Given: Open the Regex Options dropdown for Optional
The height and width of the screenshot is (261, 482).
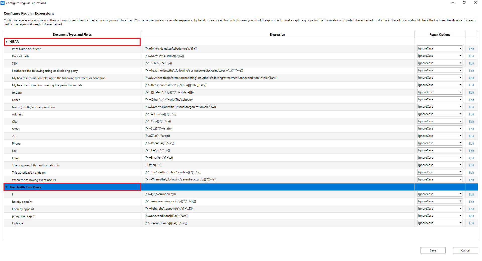Looking at the screenshot, I should click(x=460, y=223).
